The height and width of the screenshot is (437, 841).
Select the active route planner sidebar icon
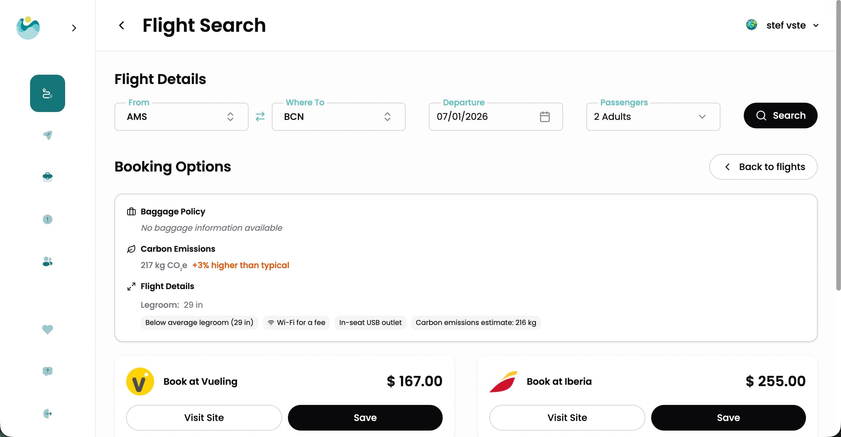tap(48, 93)
